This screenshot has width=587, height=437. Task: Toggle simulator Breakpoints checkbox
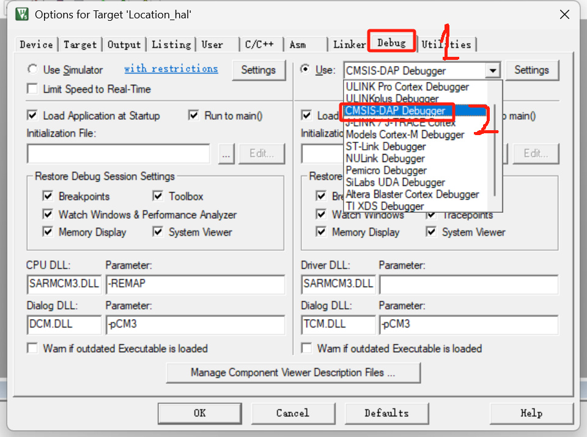coord(48,196)
